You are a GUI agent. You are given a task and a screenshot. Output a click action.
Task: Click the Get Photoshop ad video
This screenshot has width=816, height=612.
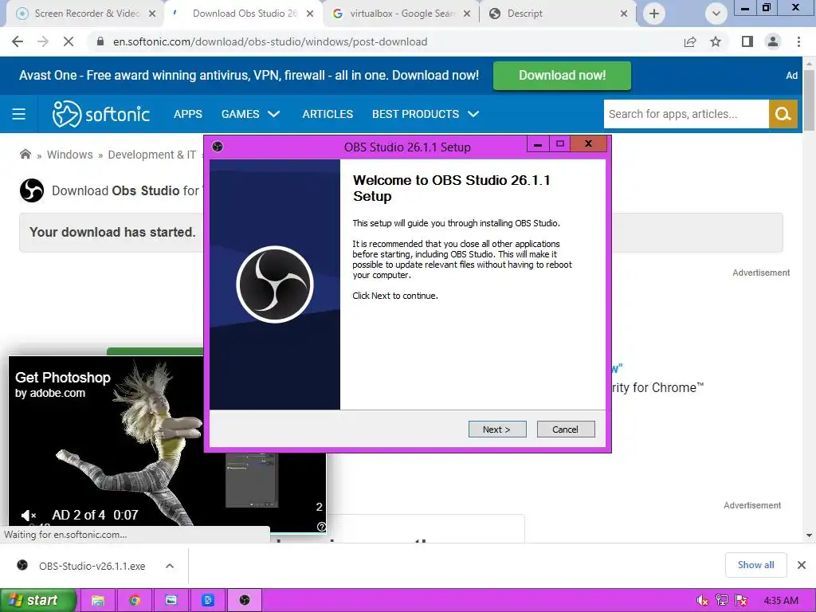[x=167, y=443]
